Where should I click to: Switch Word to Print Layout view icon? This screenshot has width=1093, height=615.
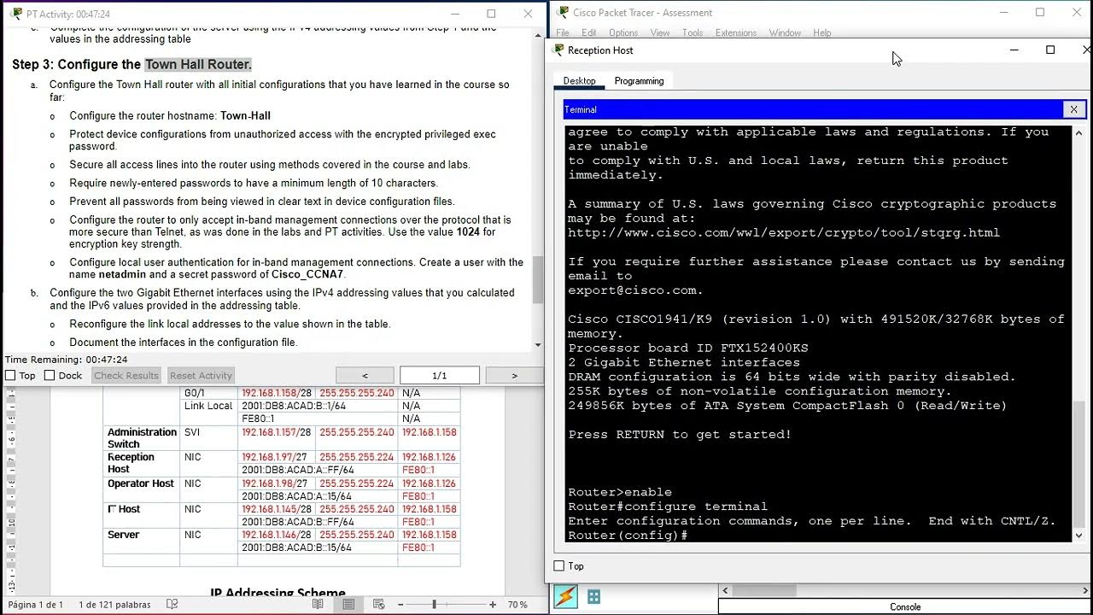click(348, 604)
